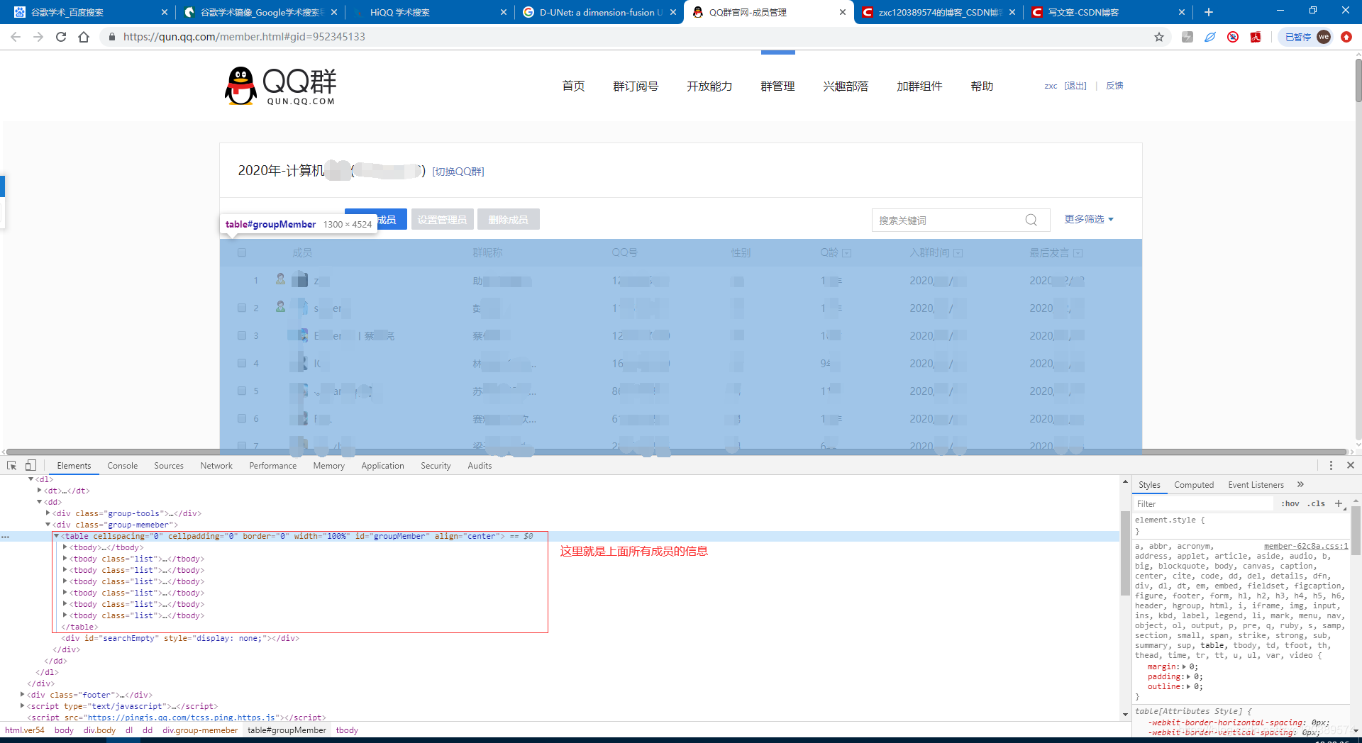Click the 删除成员 button
Viewport: 1362px width, 743px height.
click(509, 220)
